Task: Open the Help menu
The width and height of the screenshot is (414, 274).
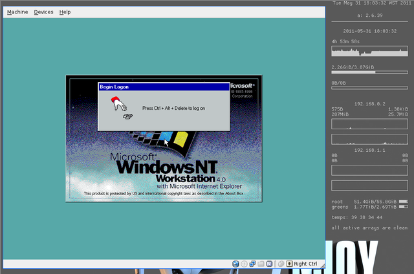Action: [65, 12]
